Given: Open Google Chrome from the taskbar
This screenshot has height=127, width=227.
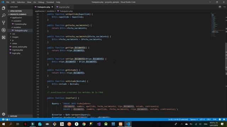Looking at the screenshot, I should point(84,124).
